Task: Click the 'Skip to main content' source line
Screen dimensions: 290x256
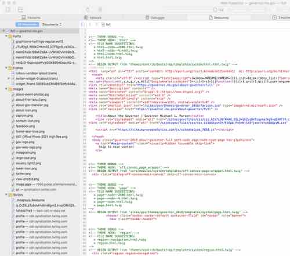Action: pos(116,147)
